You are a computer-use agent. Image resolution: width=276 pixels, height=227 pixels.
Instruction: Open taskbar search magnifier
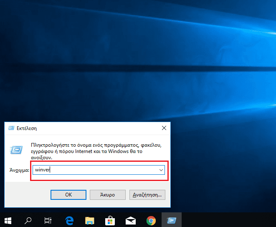tap(28, 220)
